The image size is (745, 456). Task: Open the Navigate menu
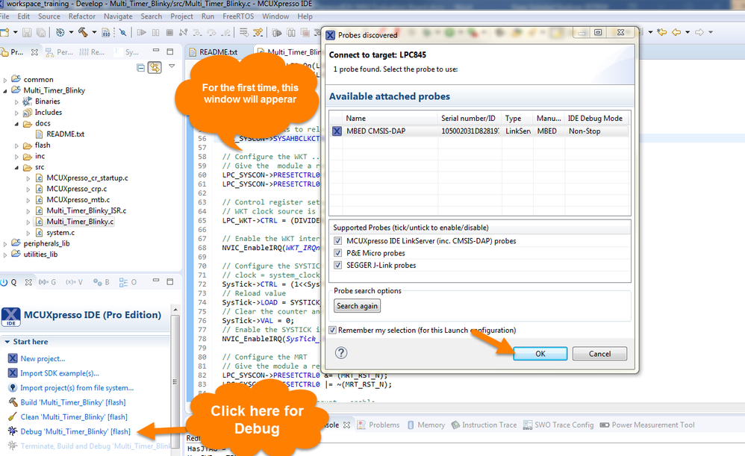118,16
